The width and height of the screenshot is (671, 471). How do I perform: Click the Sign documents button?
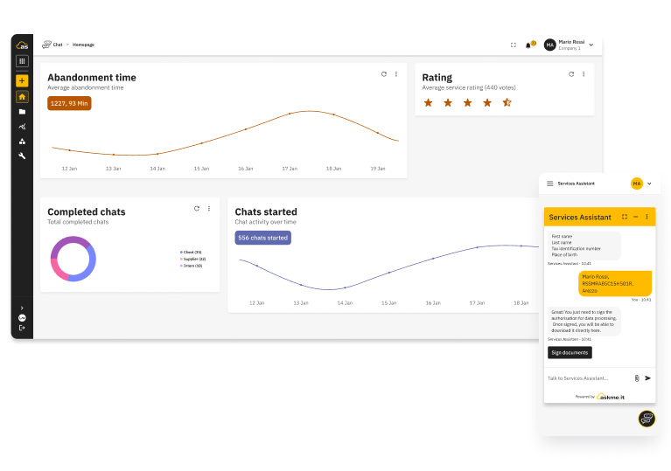570,353
